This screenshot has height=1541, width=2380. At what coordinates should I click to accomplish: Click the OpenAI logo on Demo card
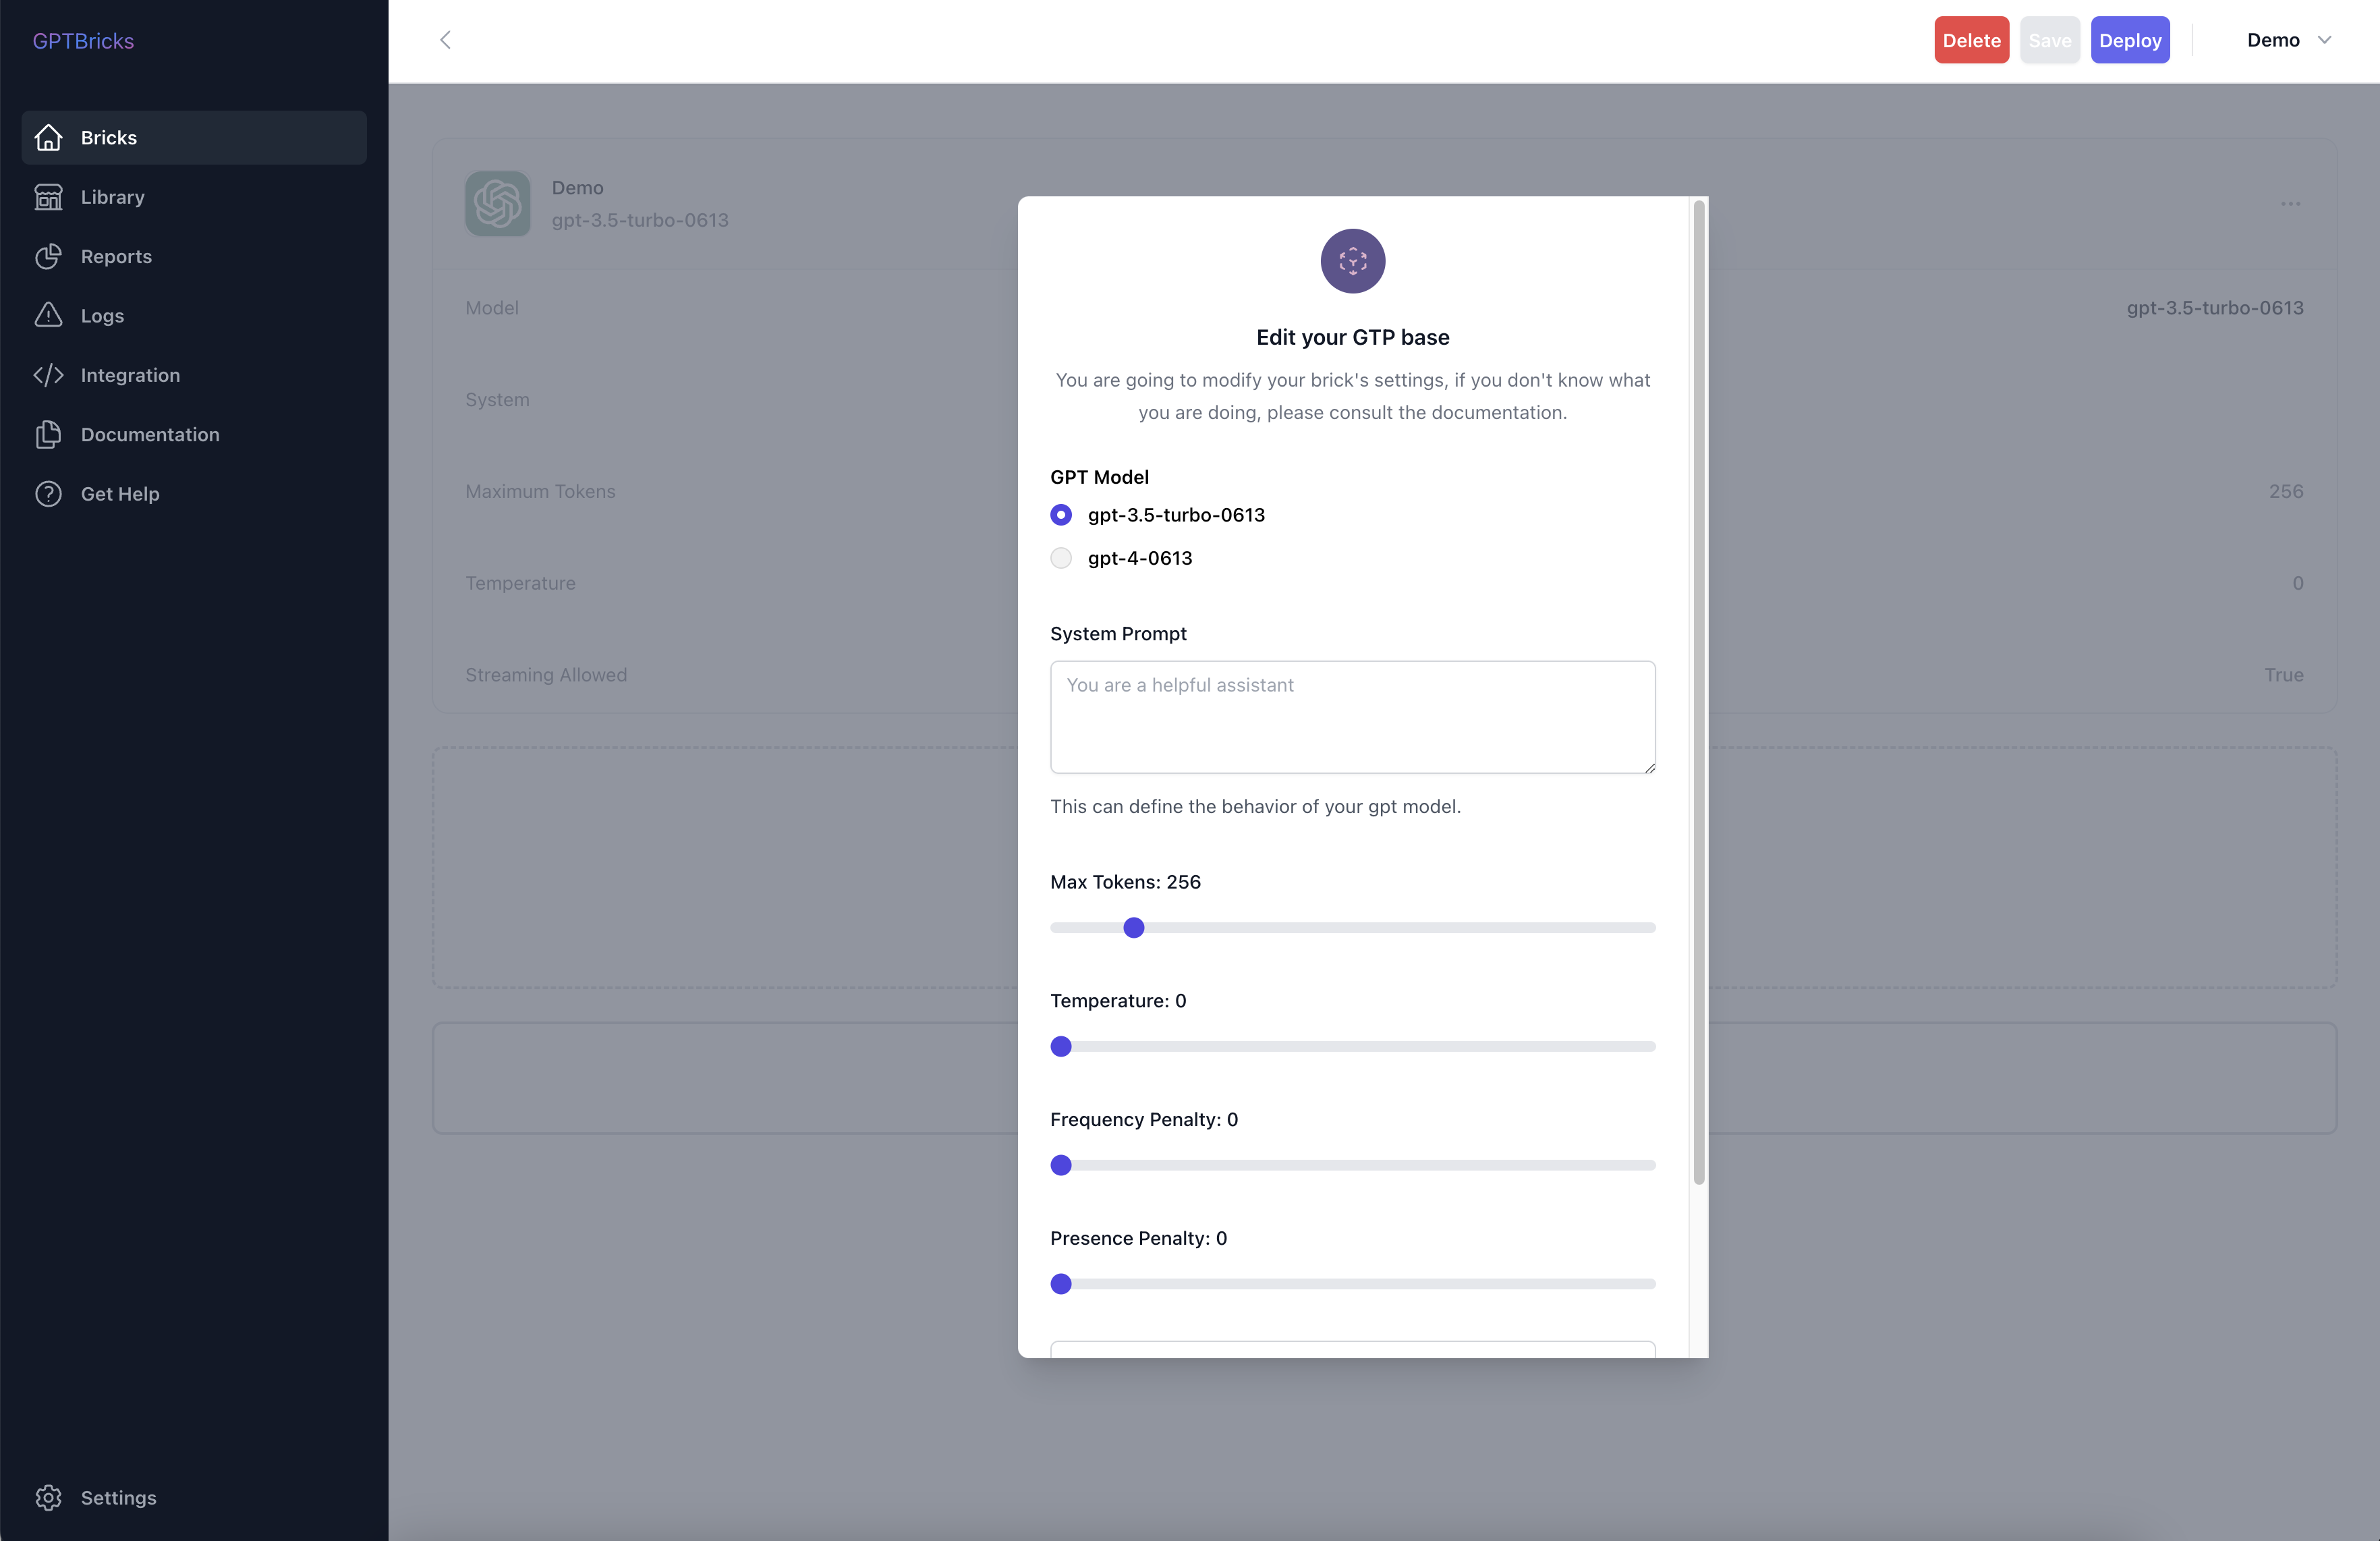[x=497, y=203]
